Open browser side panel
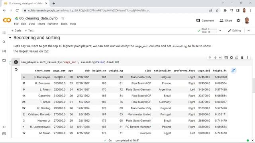 [237, 10]
